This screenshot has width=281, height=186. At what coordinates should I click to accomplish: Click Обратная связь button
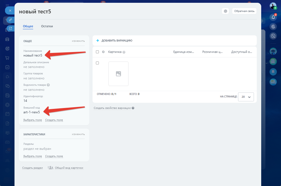pos(244,11)
